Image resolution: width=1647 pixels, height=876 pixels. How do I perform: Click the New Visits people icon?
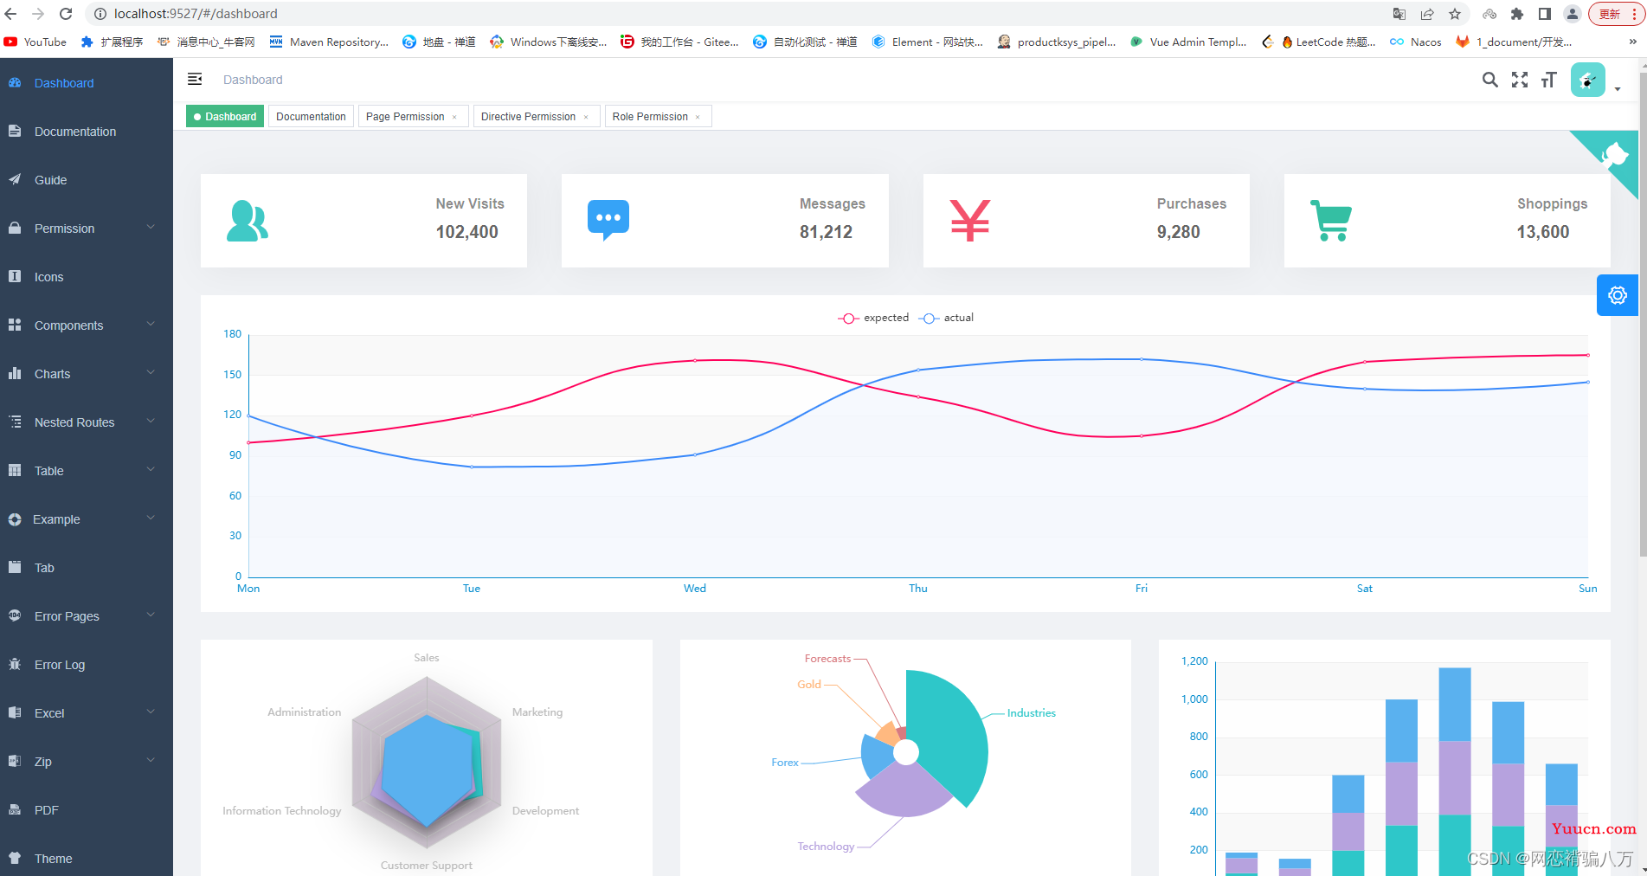pos(248,221)
